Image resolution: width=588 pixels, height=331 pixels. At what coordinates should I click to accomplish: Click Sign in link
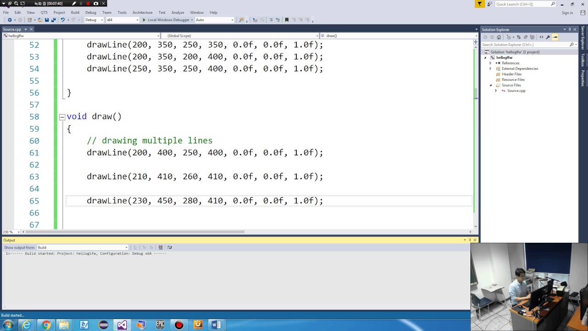click(567, 13)
